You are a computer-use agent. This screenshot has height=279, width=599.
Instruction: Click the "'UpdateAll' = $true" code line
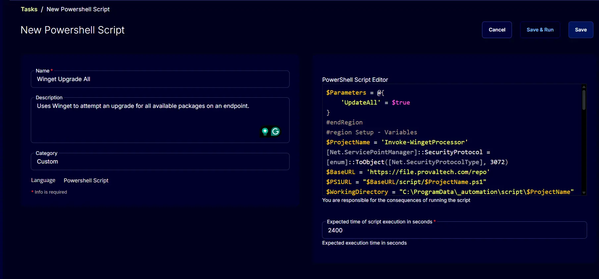(375, 103)
